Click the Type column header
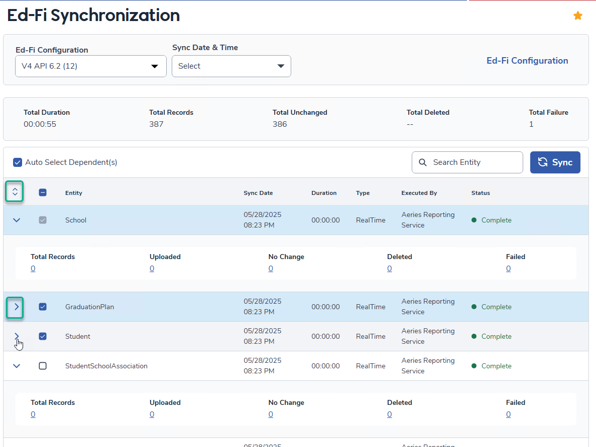The height and width of the screenshot is (447, 596). pyautogui.click(x=363, y=193)
